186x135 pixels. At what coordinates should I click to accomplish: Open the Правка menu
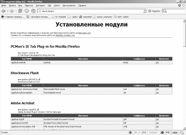click(12, 6)
